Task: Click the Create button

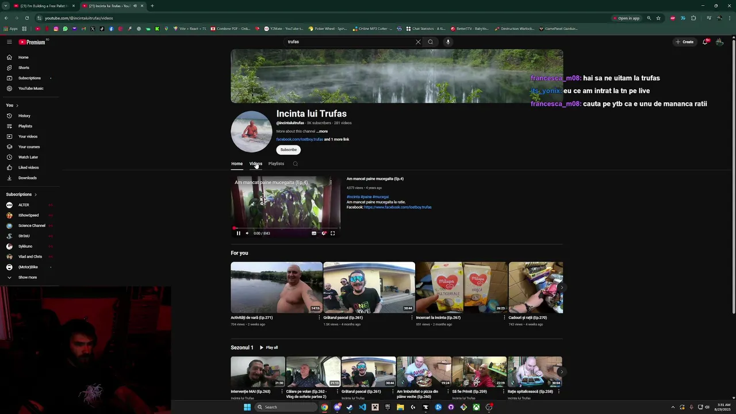Action: coord(684,42)
